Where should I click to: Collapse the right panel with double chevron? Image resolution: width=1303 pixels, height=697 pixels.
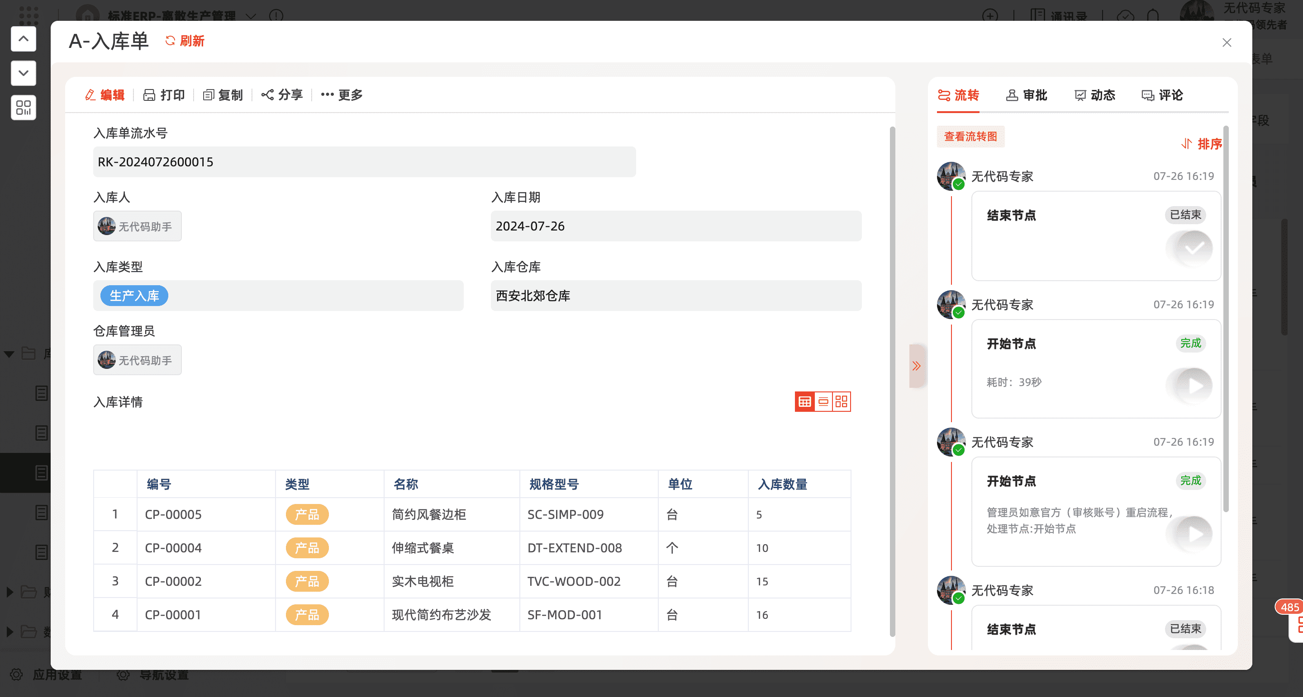917,366
